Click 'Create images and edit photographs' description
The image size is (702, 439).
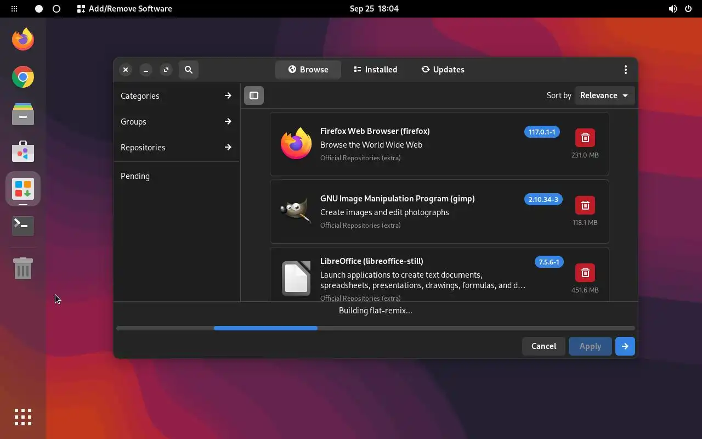(x=384, y=212)
